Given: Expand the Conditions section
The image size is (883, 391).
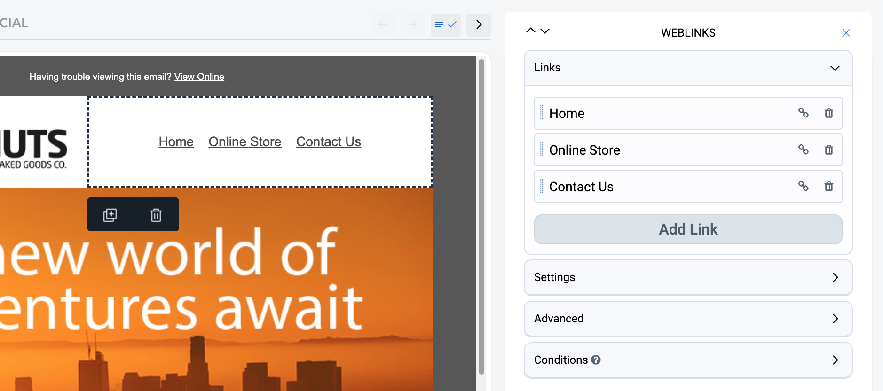Looking at the screenshot, I should (x=688, y=360).
